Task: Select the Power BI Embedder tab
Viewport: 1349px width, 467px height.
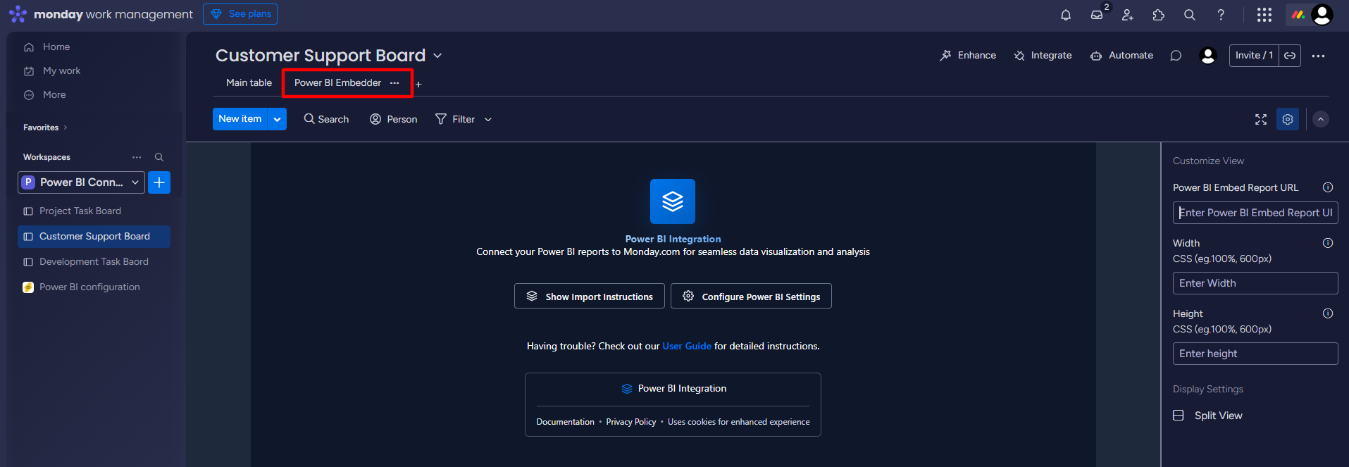Action: [337, 83]
